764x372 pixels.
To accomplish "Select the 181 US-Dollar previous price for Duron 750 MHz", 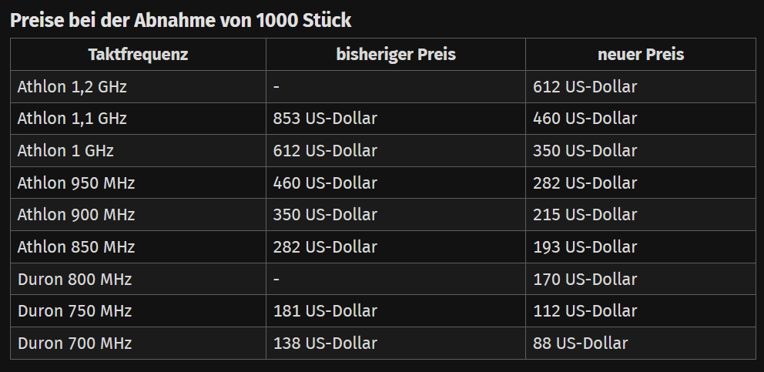I will 325,311.
